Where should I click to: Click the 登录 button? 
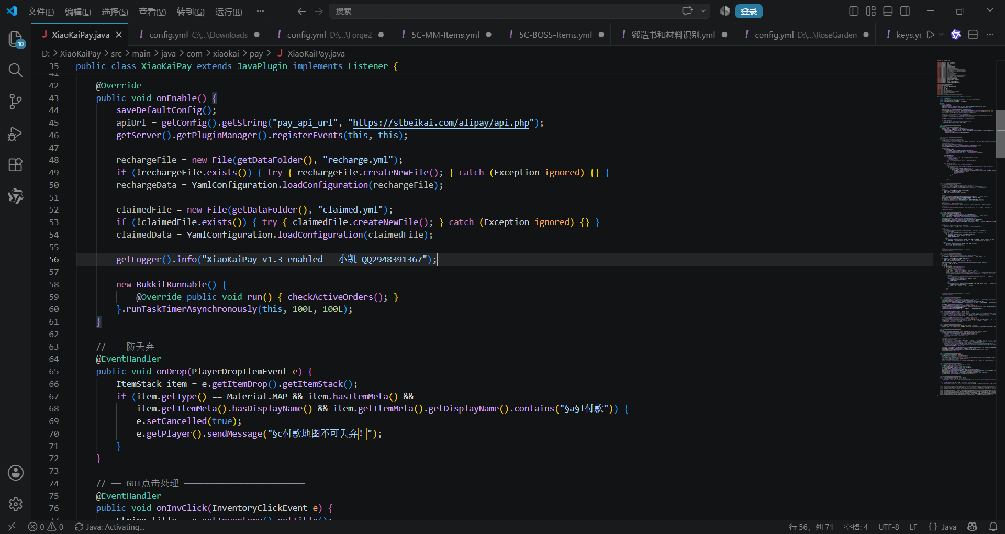pos(749,11)
